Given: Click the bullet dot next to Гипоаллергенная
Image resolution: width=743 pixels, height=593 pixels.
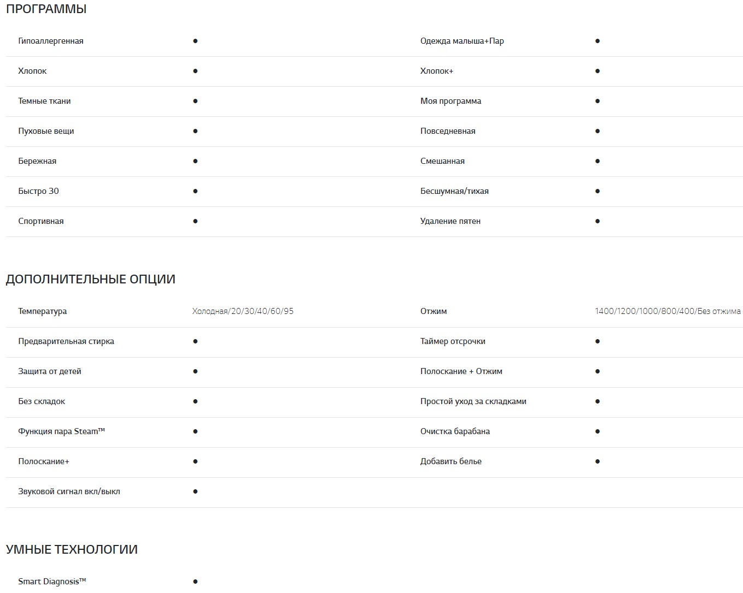Looking at the screenshot, I should (x=195, y=41).
